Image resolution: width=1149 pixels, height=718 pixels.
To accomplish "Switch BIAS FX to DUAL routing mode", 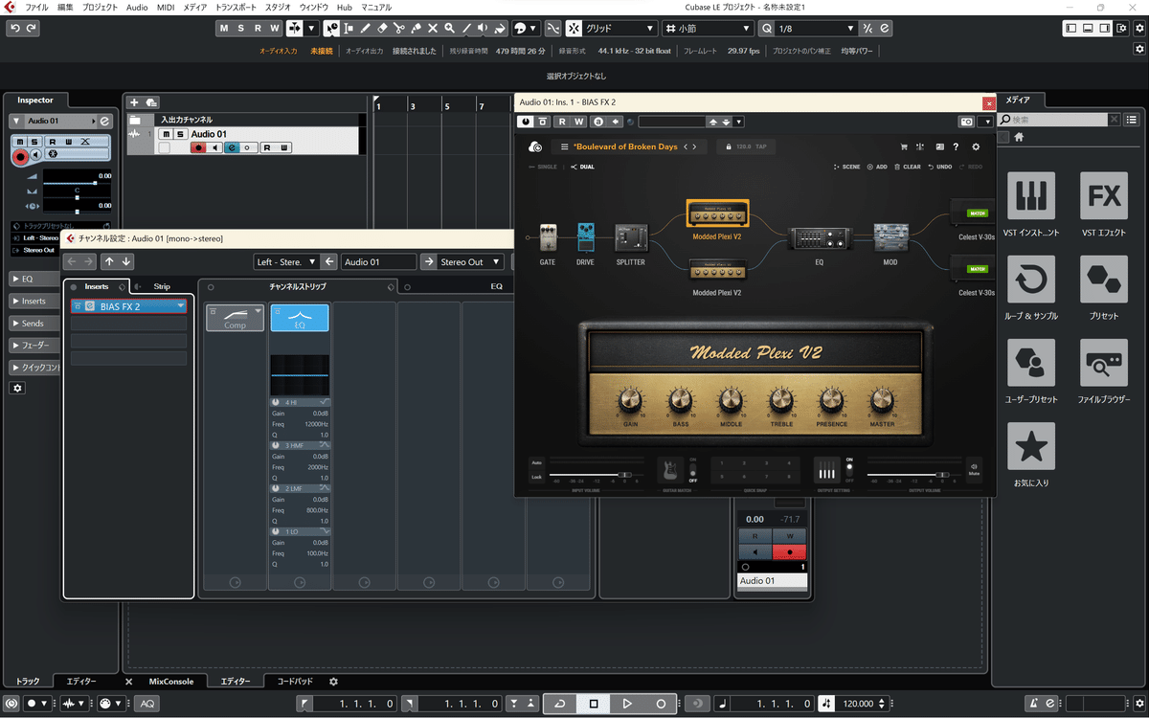I will click(x=582, y=167).
